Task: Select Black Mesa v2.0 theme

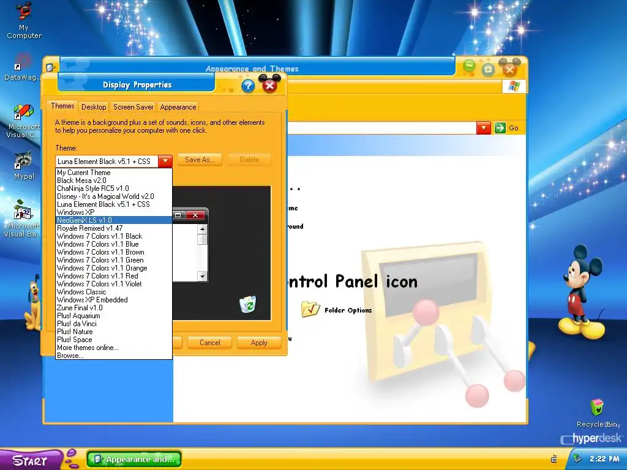Action: click(114, 181)
